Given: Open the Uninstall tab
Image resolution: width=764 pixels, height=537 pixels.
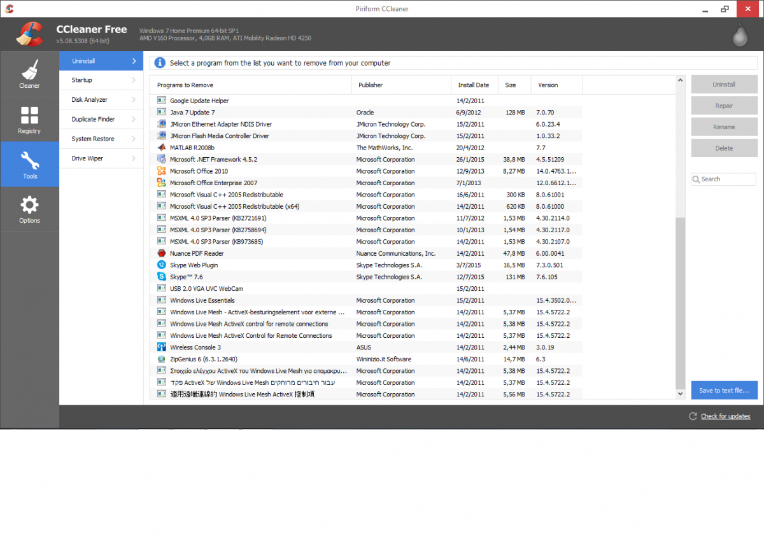Looking at the screenshot, I should (x=101, y=61).
